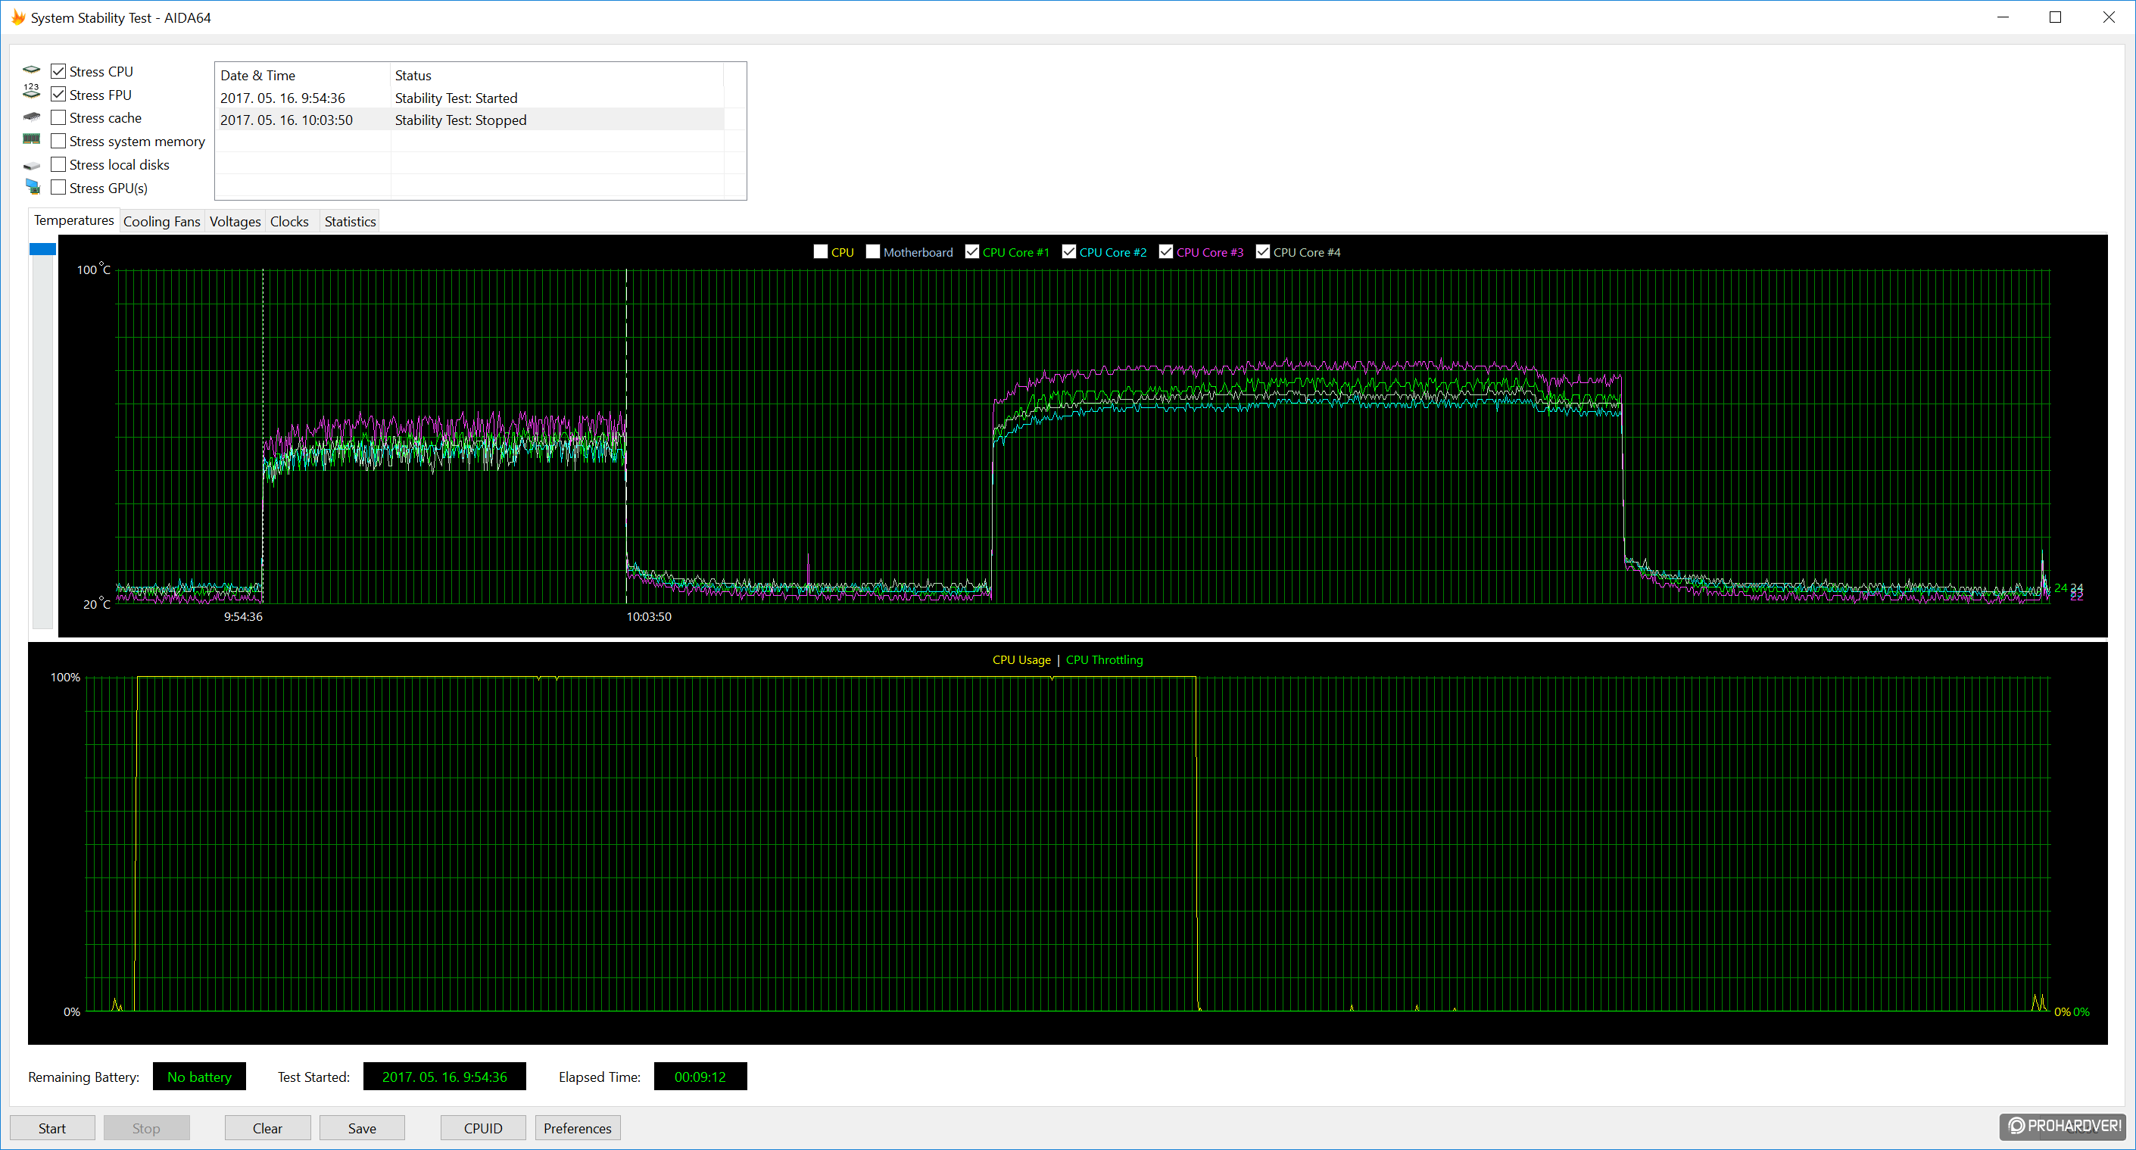Hide CPU Core #1 temperature line
Image resolution: width=2136 pixels, height=1150 pixels.
pos(973,252)
